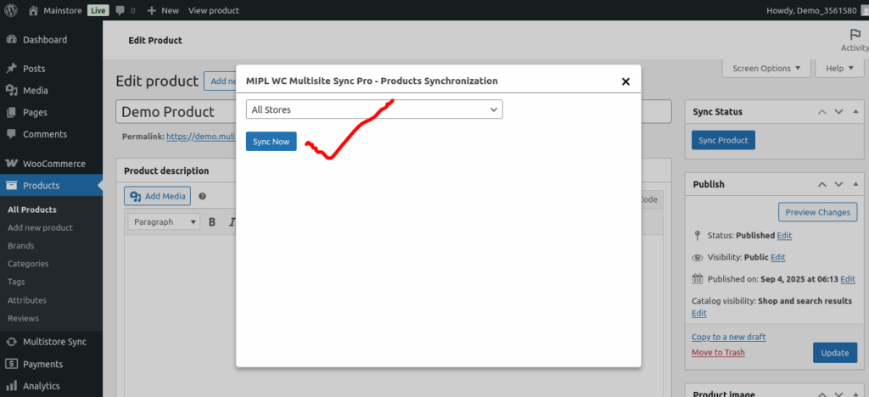
Task: Click the Media icon in sidebar
Action: pyautogui.click(x=11, y=91)
